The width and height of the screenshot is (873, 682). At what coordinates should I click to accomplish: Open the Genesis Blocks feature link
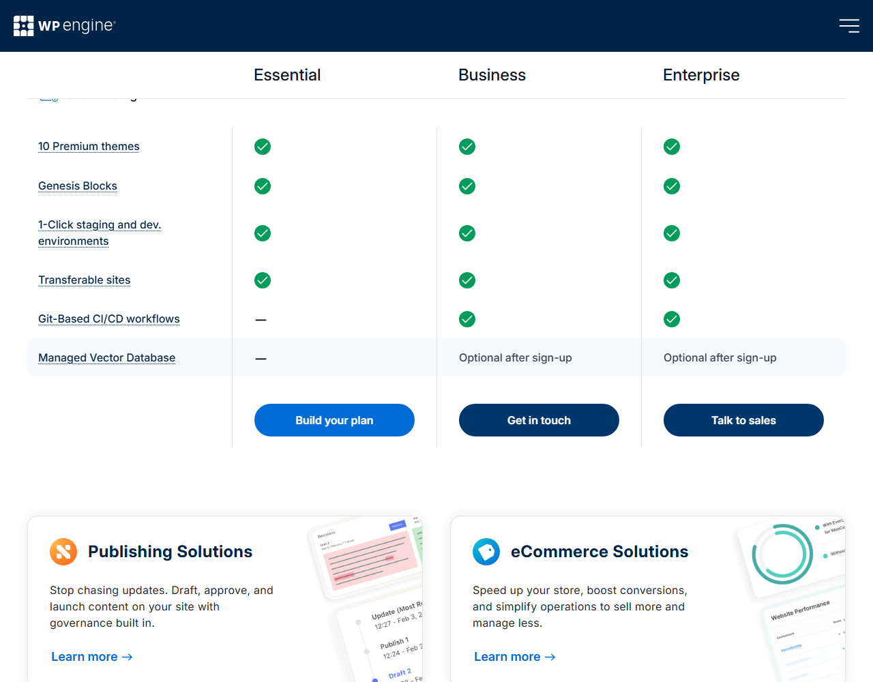(78, 186)
